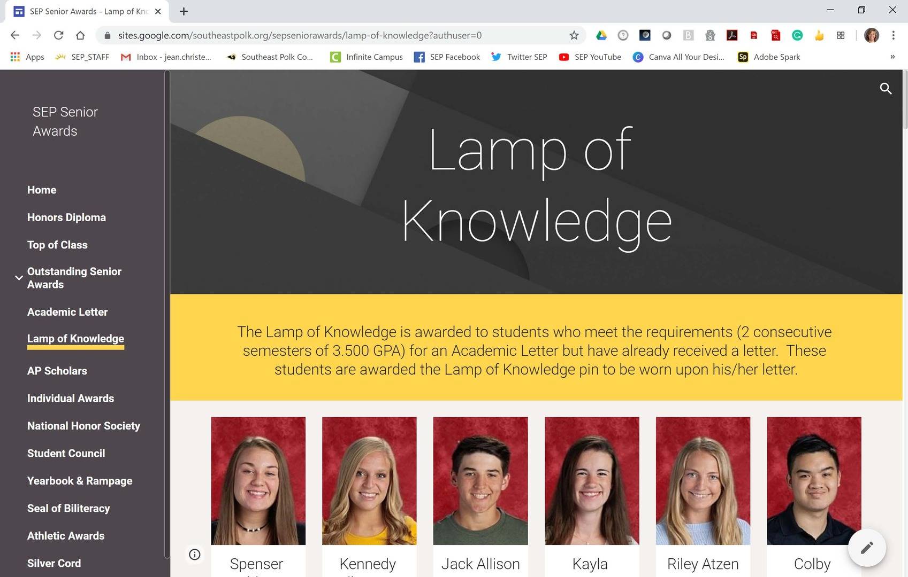
Task: Click the Grammarly extension icon
Action: coord(797,35)
